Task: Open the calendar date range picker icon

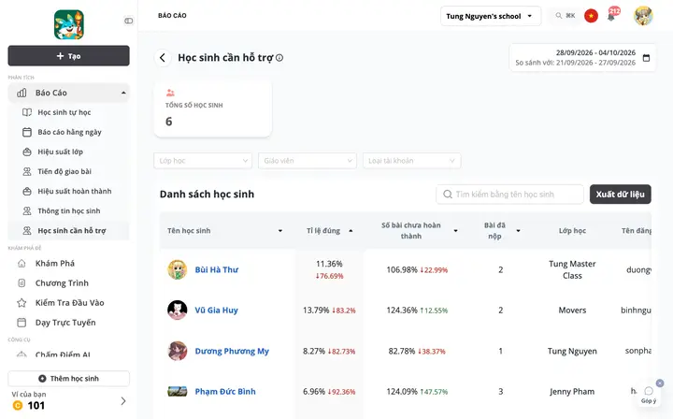Action: pyautogui.click(x=646, y=58)
